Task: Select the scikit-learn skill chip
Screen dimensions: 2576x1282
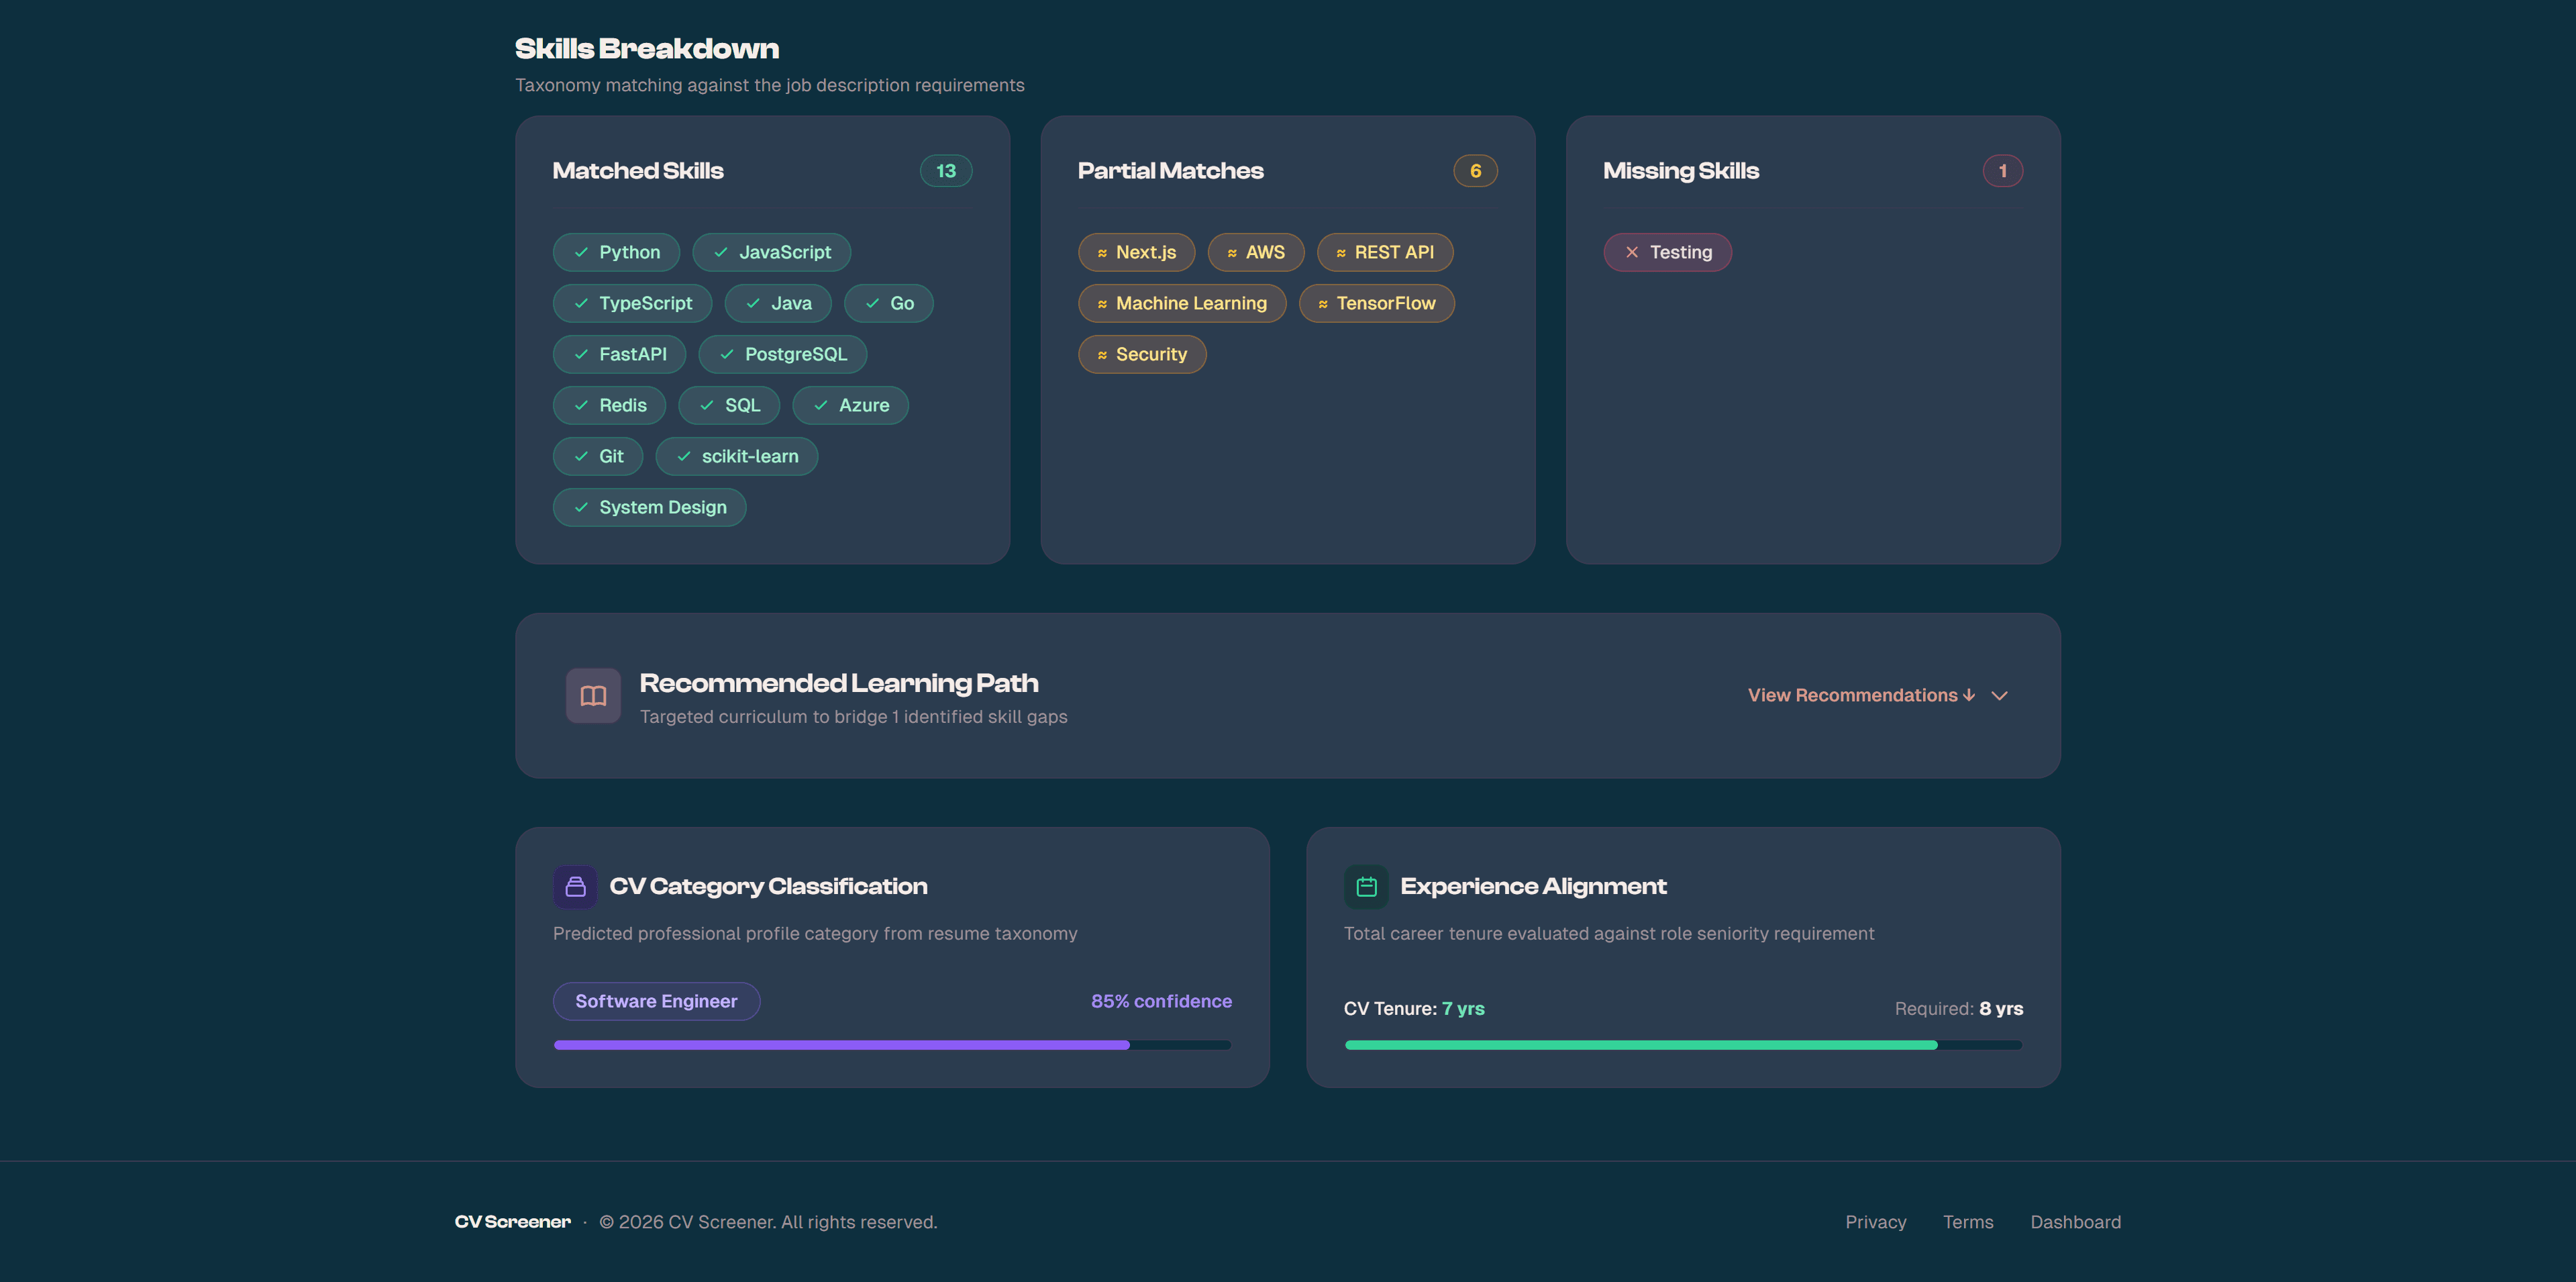Action: pyautogui.click(x=736, y=456)
